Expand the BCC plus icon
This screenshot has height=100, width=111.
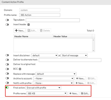point(20,69)
